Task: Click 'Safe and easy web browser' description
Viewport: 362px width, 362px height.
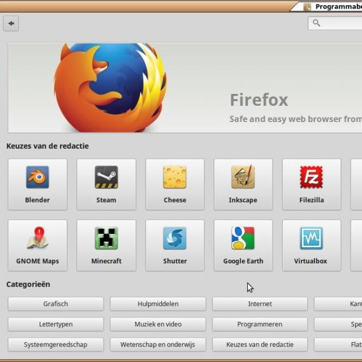Action: tap(295, 119)
